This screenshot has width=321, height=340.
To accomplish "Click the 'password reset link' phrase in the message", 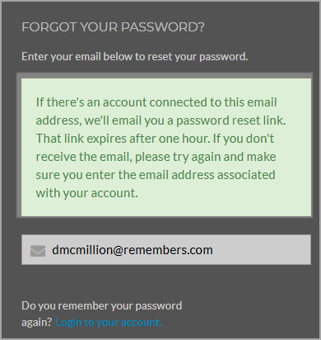I will tap(230, 120).
